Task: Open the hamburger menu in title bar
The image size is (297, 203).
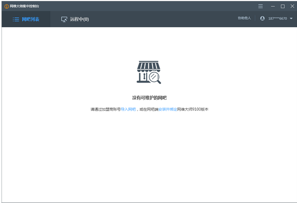Action: [x=260, y=6]
